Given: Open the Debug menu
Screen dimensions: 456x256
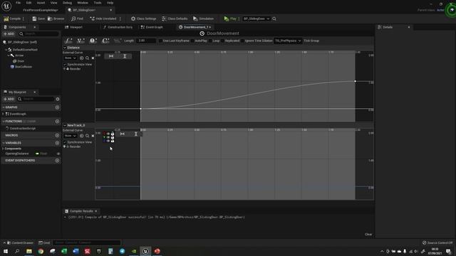Looking at the screenshot, I should pyautogui.click(x=67, y=3).
